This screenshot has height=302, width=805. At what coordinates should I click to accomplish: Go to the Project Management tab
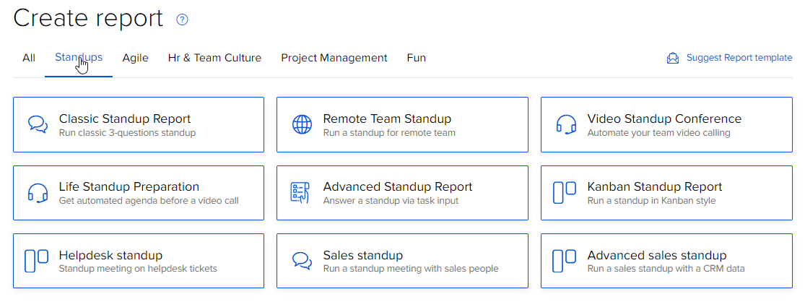coord(334,58)
